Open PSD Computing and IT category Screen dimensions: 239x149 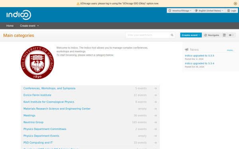tap(38, 143)
